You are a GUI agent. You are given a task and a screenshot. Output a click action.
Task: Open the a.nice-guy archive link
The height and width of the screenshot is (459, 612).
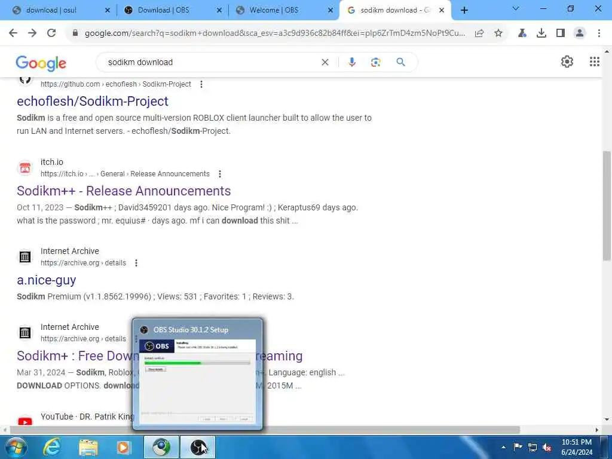47,280
